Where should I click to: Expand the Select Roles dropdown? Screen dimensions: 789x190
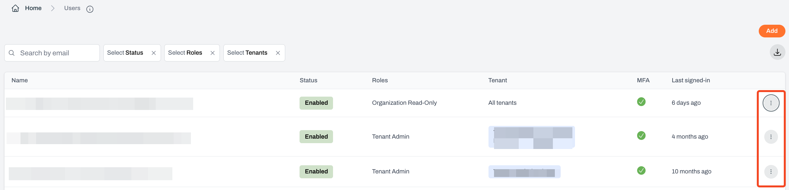point(185,53)
